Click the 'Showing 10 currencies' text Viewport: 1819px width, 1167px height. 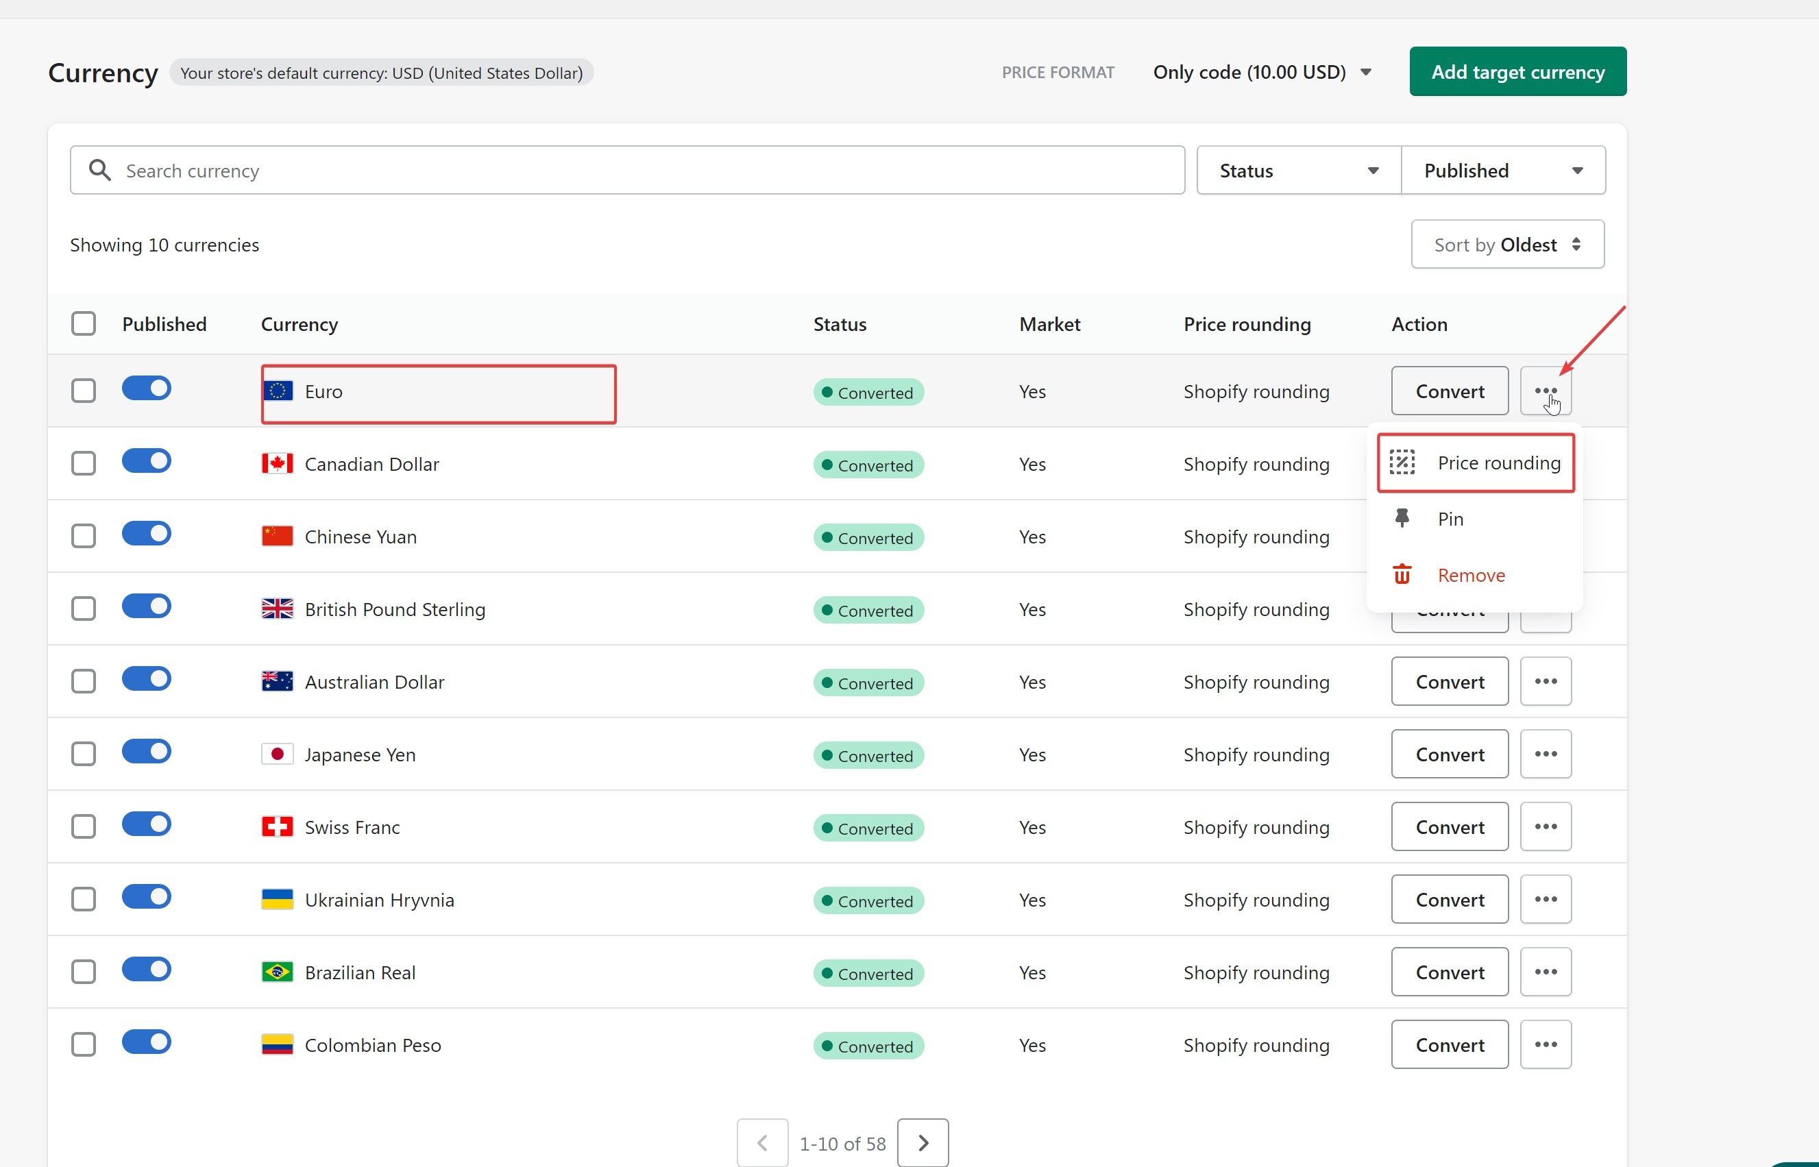164,245
